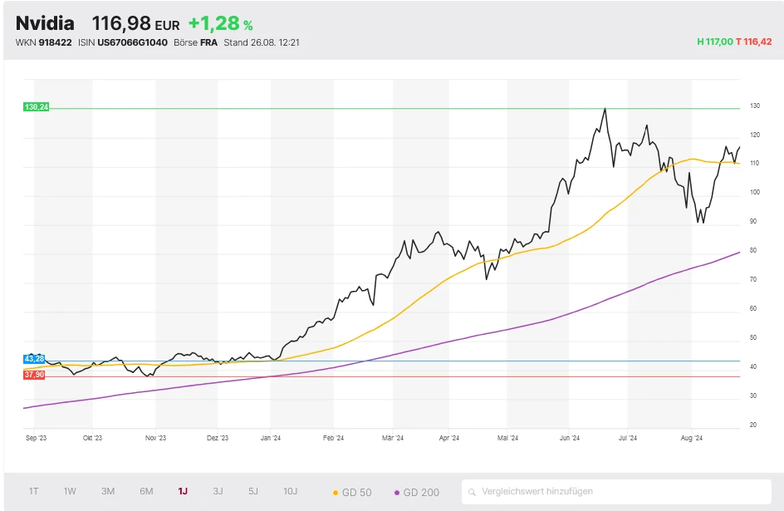This screenshot has height=511, width=784.
Task: Toggle the GD 200 moving average
Action: (420, 492)
